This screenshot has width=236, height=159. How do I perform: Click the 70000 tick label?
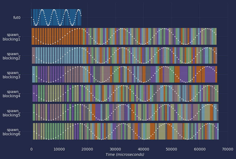point(228,149)
